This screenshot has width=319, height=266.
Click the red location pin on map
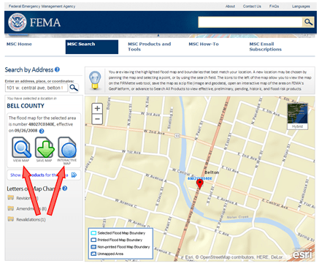point(200,183)
